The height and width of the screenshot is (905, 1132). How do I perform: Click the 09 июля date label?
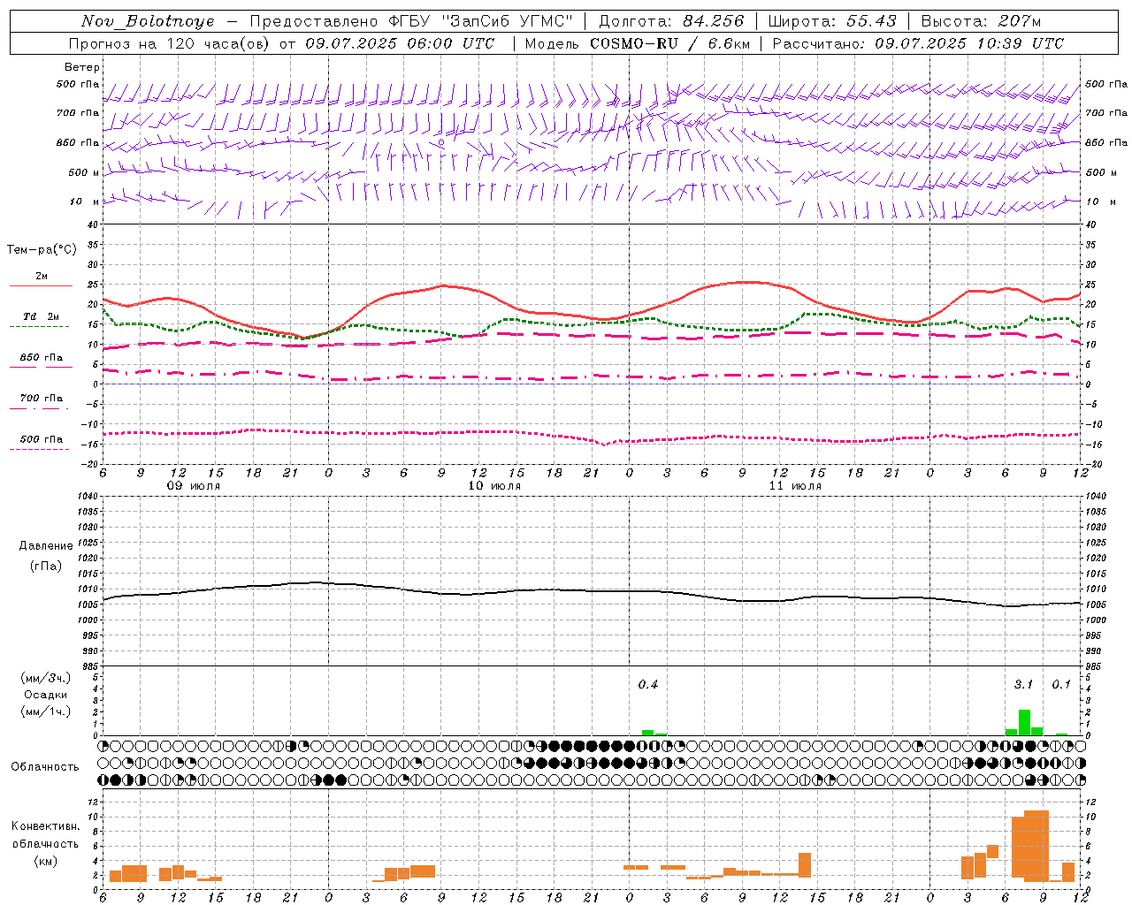click(195, 486)
